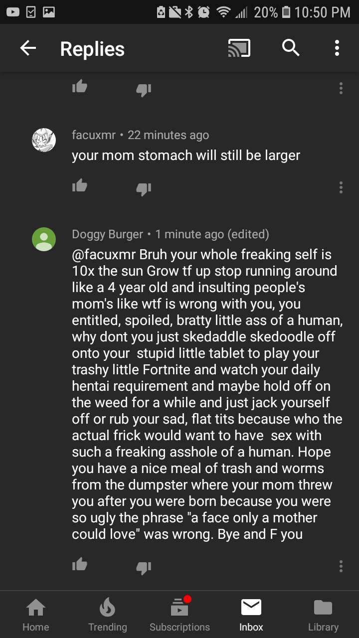
Task: Dislike facuxmr's comment with thumbs down
Action: [x=144, y=188]
